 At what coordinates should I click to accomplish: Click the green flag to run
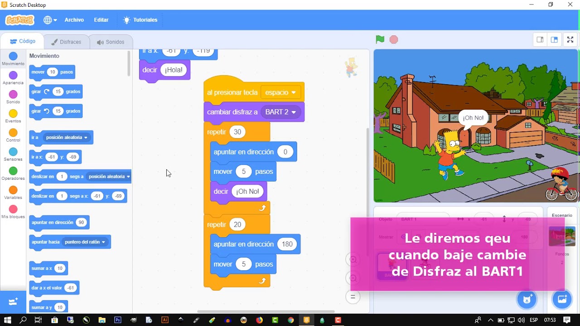tap(380, 39)
